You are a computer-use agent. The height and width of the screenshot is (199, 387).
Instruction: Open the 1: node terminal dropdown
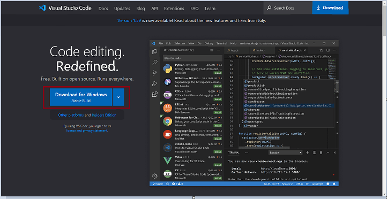point(285,152)
